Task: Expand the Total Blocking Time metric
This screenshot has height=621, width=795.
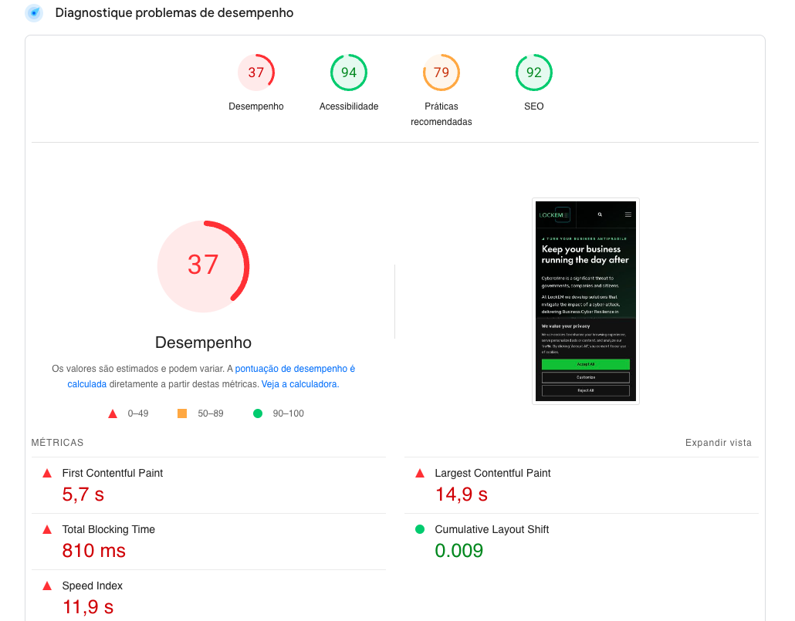Action: (109, 529)
